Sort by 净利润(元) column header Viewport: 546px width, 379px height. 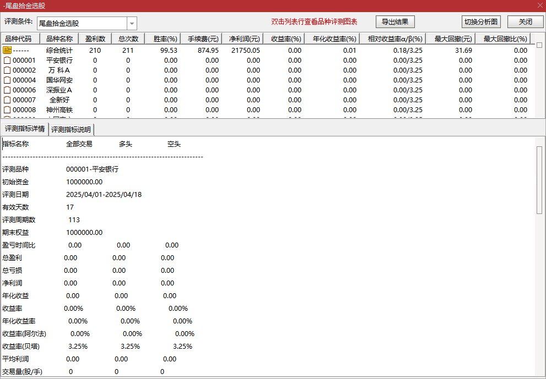point(242,39)
